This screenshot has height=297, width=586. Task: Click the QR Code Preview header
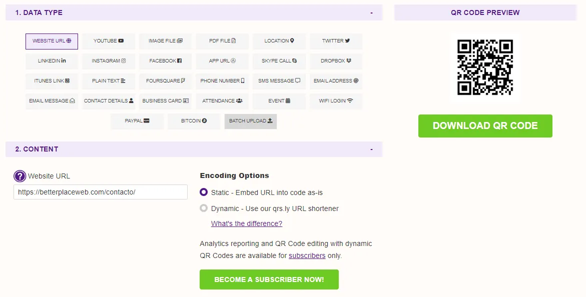point(485,12)
